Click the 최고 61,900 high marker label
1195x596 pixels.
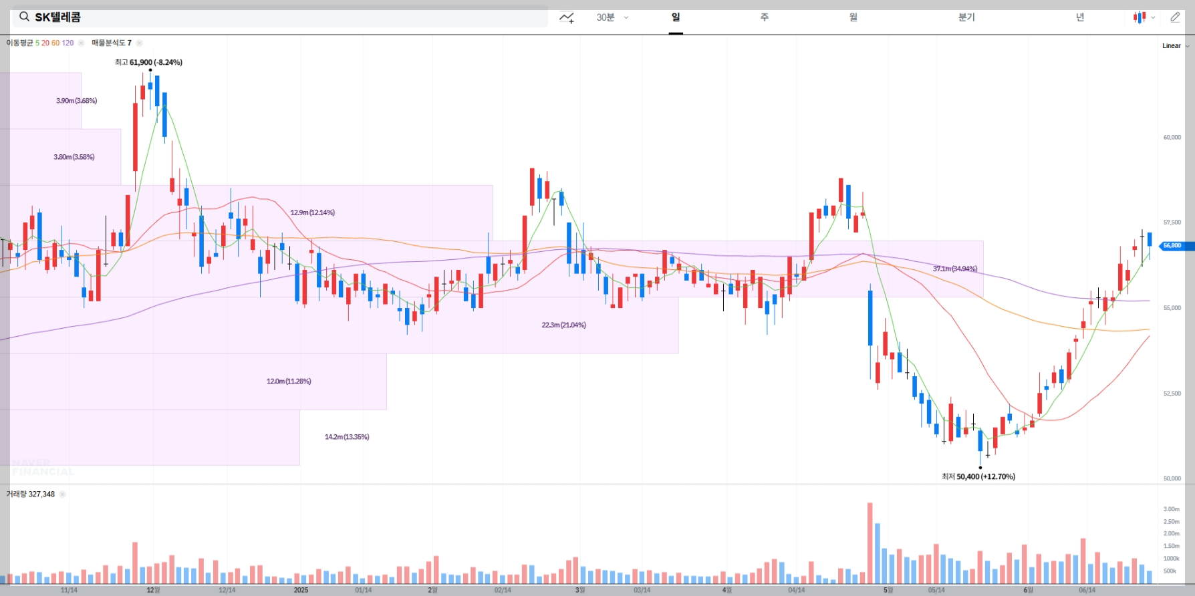pos(148,62)
